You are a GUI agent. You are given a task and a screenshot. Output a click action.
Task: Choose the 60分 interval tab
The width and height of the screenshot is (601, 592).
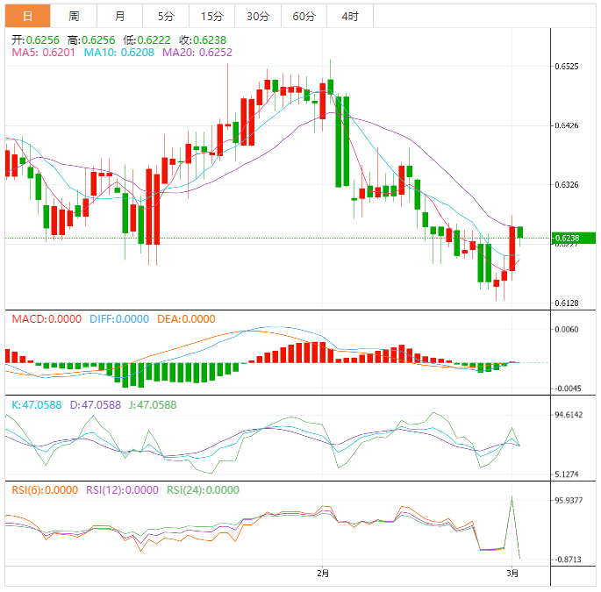(304, 16)
